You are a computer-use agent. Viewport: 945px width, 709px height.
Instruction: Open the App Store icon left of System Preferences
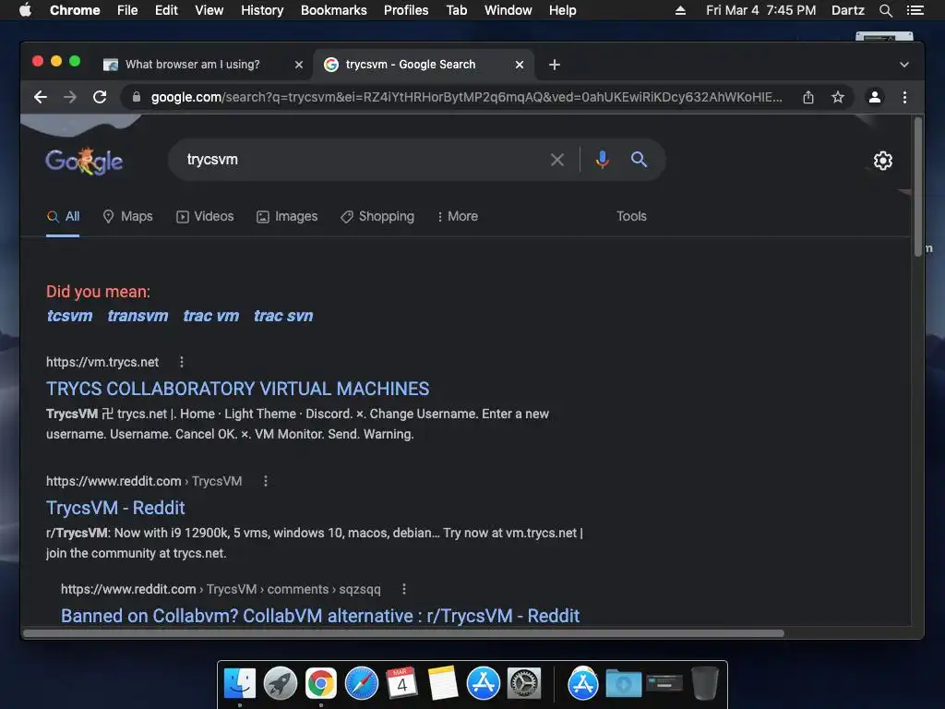pos(484,684)
